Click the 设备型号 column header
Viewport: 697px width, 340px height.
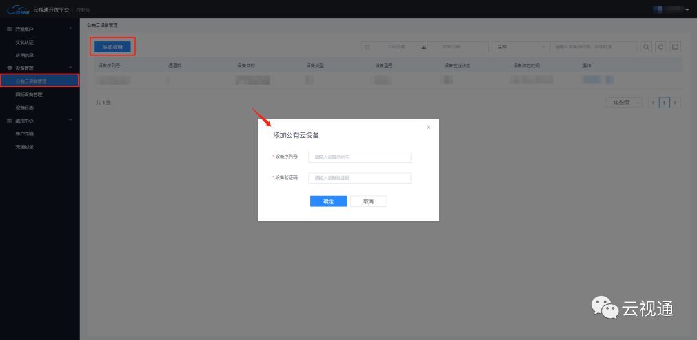click(x=384, y=65)
